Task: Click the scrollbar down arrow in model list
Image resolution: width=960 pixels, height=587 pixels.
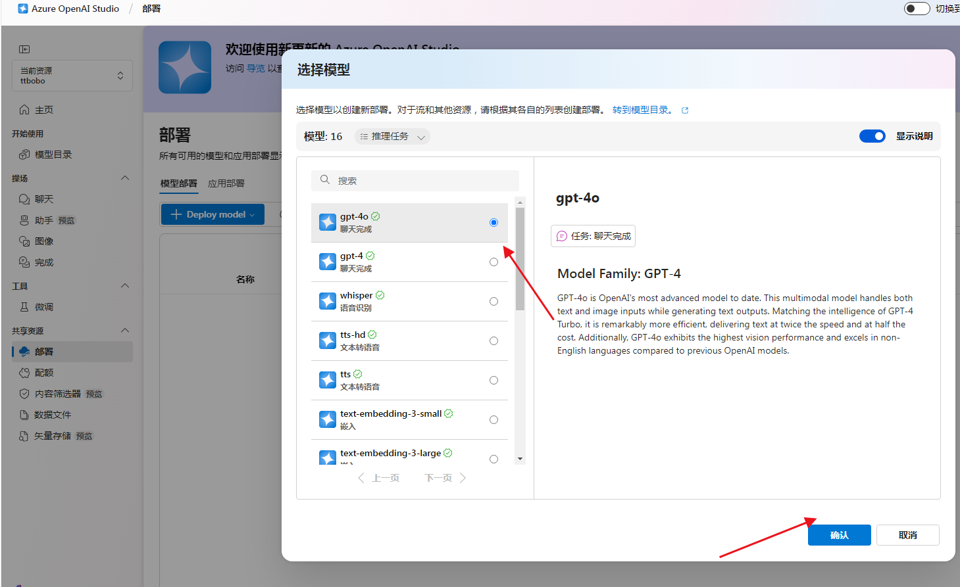Action: click(520, 459)
